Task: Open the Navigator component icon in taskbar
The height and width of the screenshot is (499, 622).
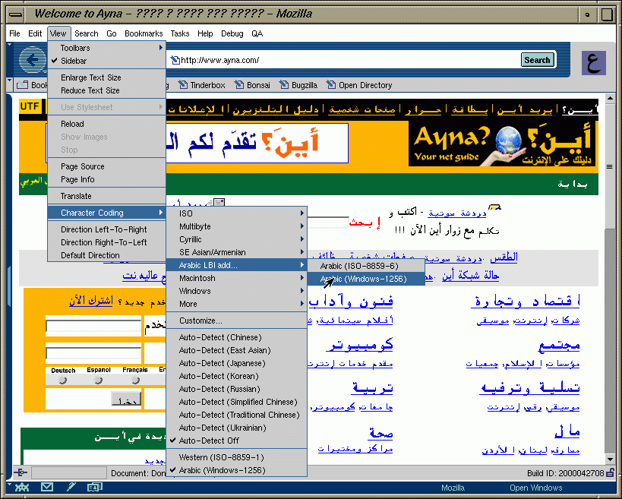Action: click(x=21, y=487)
